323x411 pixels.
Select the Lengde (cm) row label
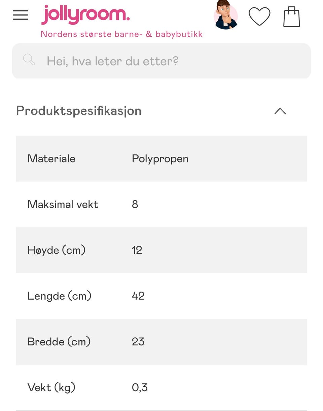click(60, 296)
